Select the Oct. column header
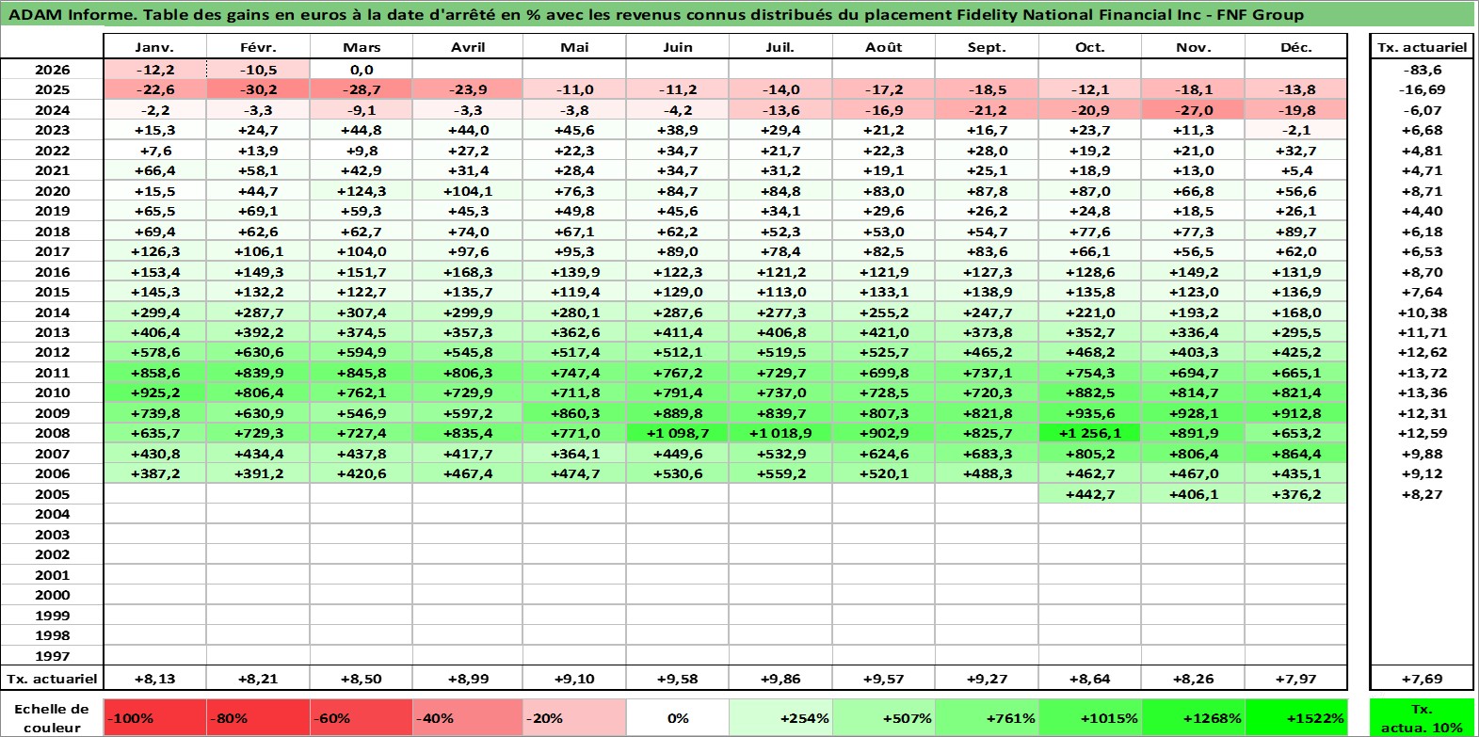Viewport: 1479px width, 737px height. click(1090, 47)
